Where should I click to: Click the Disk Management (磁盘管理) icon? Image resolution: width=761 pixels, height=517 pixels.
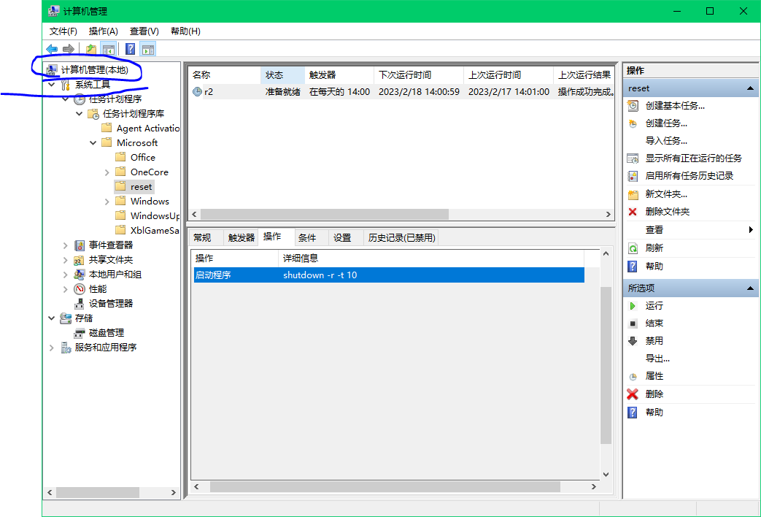pyautogui.click(x=79, y=333)
